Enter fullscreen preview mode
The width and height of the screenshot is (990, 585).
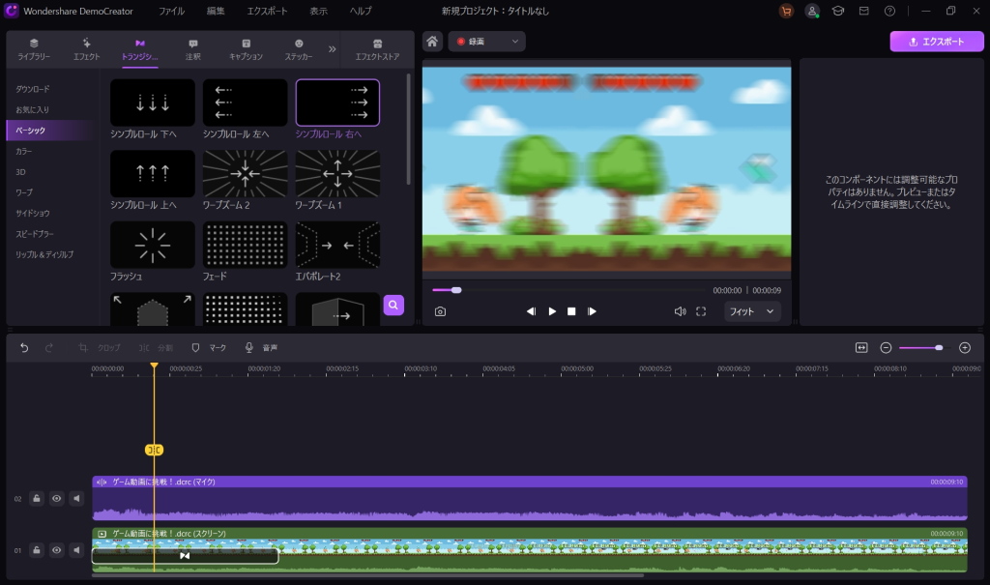pyautogui.click(x=701, y=311)
